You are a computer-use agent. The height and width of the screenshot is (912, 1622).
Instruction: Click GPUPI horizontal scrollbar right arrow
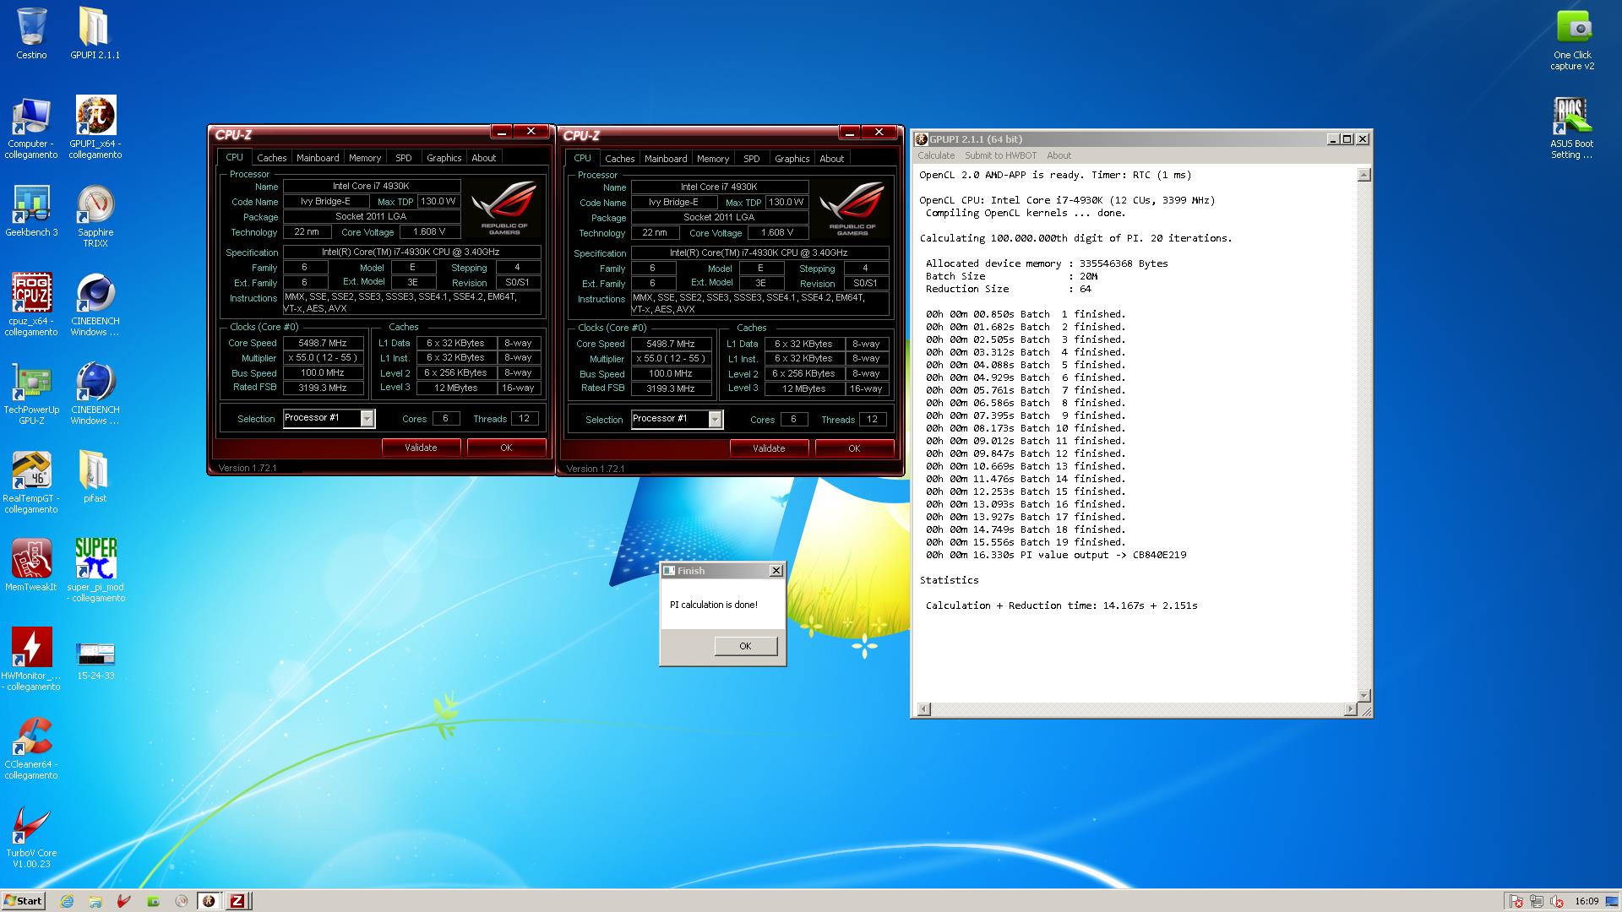(x=1351, y=709)
